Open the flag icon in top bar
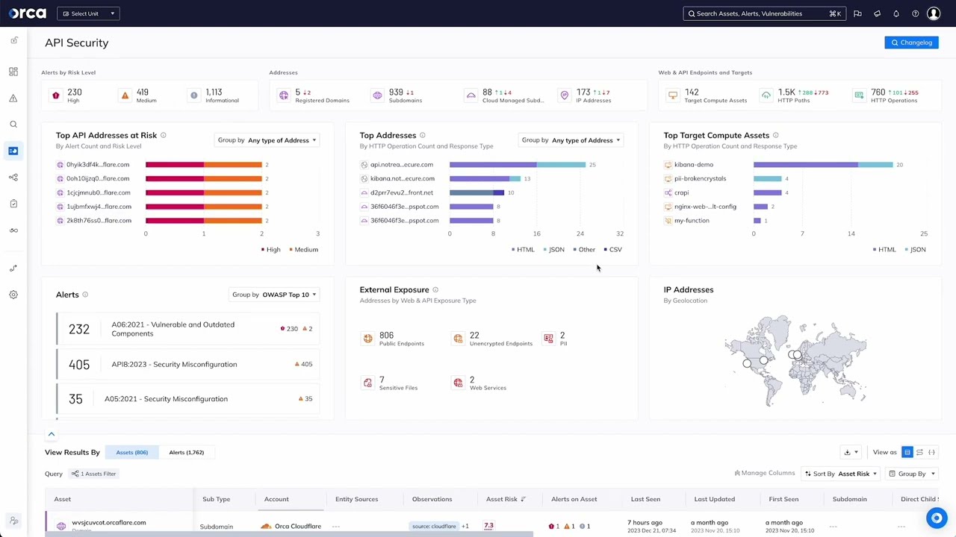 [x=857, y=13]
